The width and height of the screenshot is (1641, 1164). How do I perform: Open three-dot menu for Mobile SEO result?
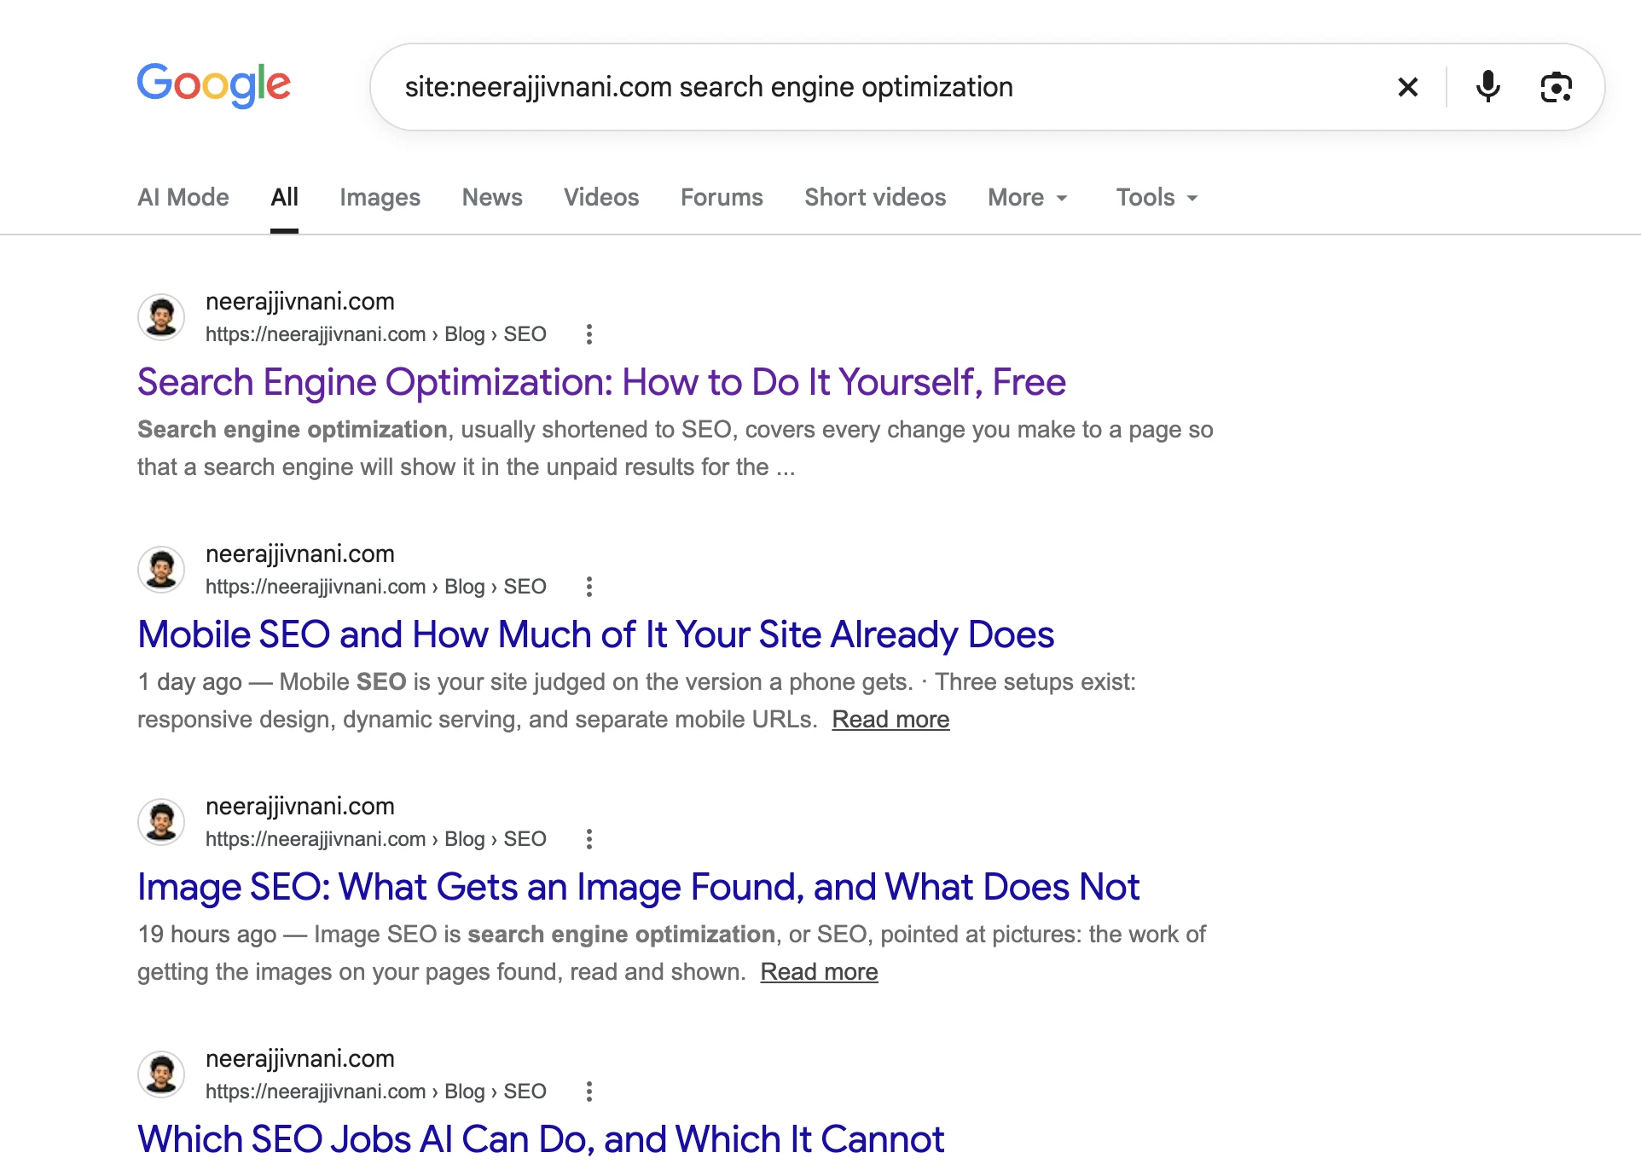589,587
